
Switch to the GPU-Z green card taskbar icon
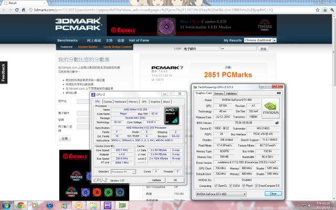tap(122, 205)
